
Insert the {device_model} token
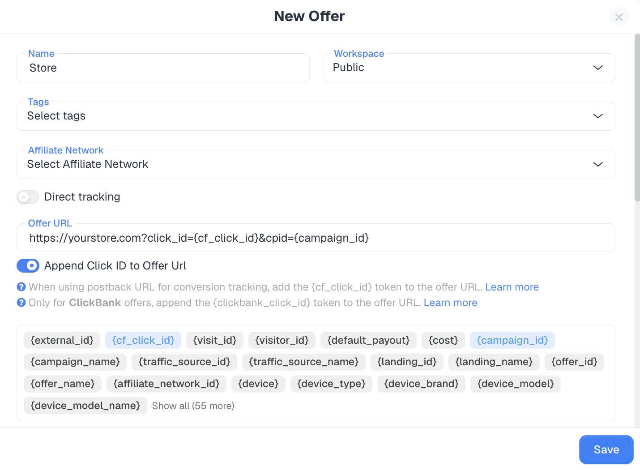click(x=516, y=384)
